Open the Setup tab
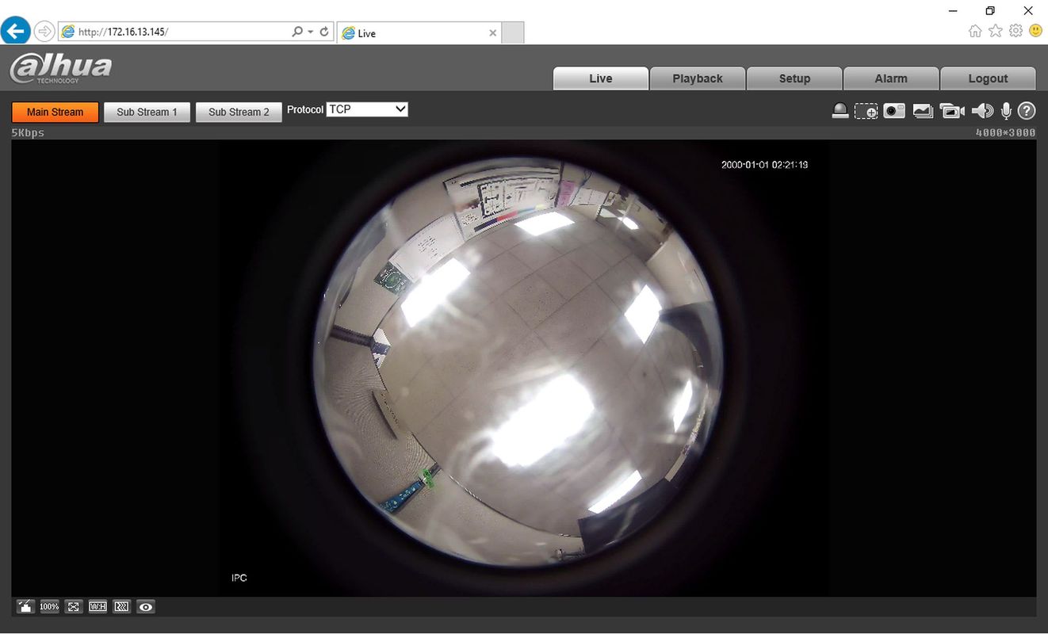This screenshot has width=1048, height=634. point(794,78)
